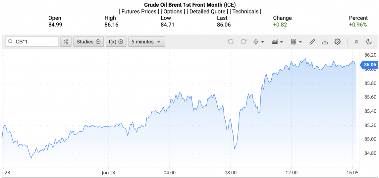Expand the lightning events dropdown
Viewport: 379px width, 178px height.
[x=259, y=42]
